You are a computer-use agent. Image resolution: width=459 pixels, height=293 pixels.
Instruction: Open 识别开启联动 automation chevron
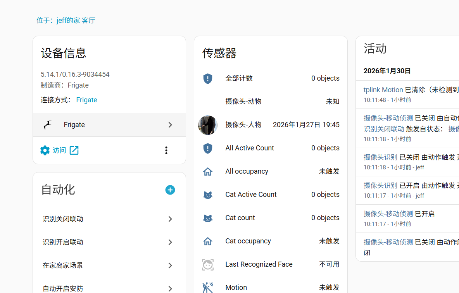(x=170, y=242)
